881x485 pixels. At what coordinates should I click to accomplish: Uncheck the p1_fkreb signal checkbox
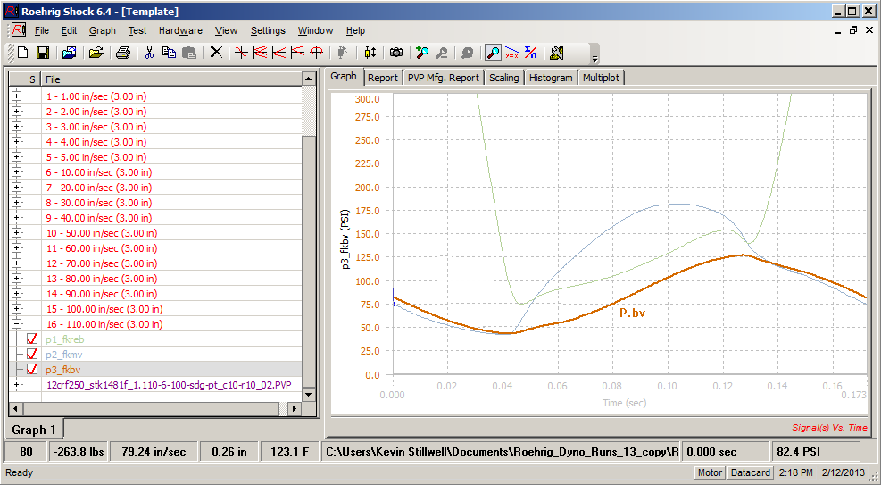tap(33, 339)
